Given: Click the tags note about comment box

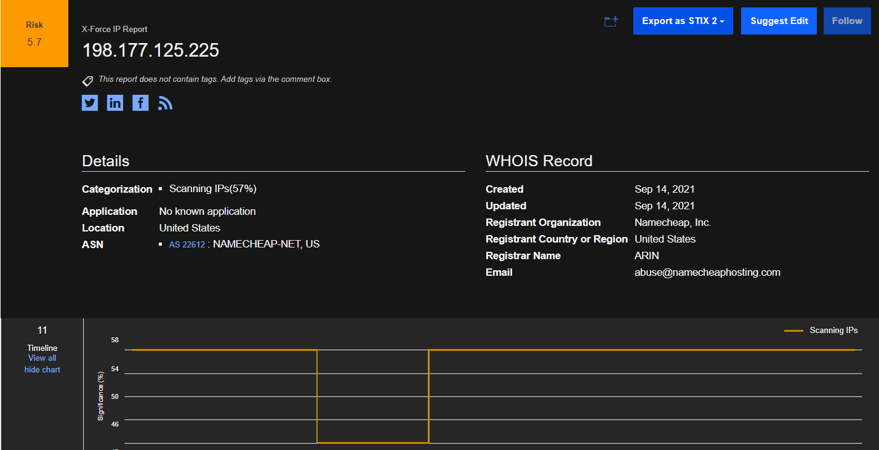Looking at the screenshot, I should (x=215, y=79).
